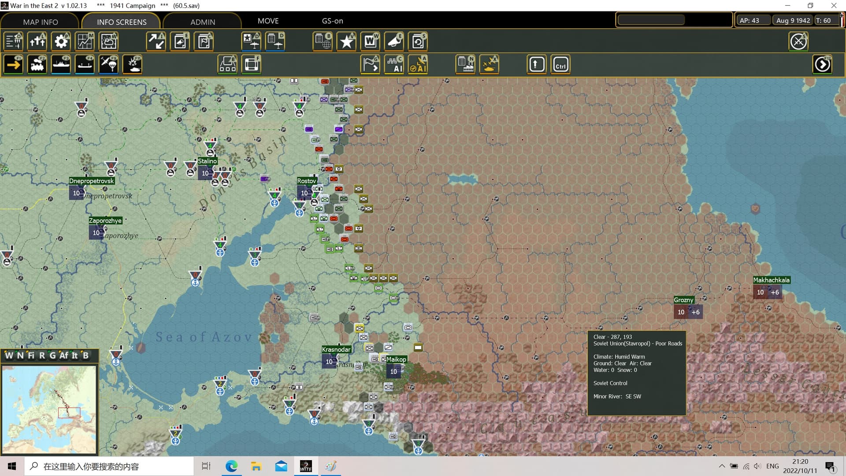Viewport: 846px width, 476px height.
Task: Click the planes over tank icon (hotkey X)
Action: coord(490,64)
